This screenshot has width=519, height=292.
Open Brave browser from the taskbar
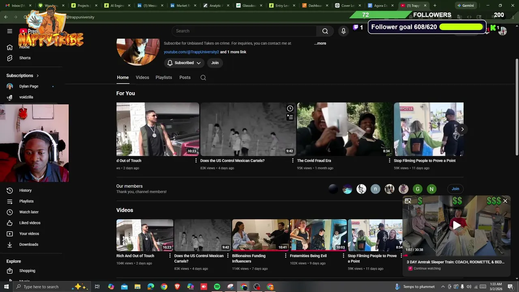tap(177, 287)
